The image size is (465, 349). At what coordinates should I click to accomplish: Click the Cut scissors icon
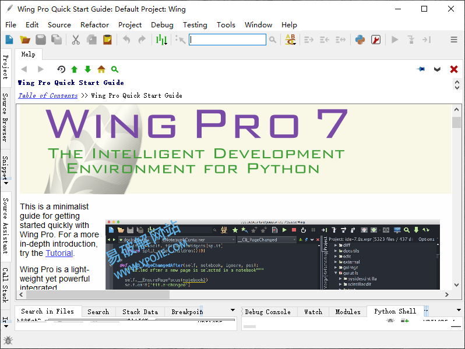click(x=75, y=40)
